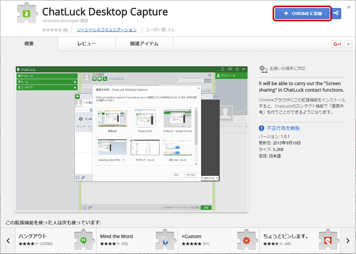The image size is (356, 254).
Task: Click the device compatibility check icon
Action: [x=263, y=69]
